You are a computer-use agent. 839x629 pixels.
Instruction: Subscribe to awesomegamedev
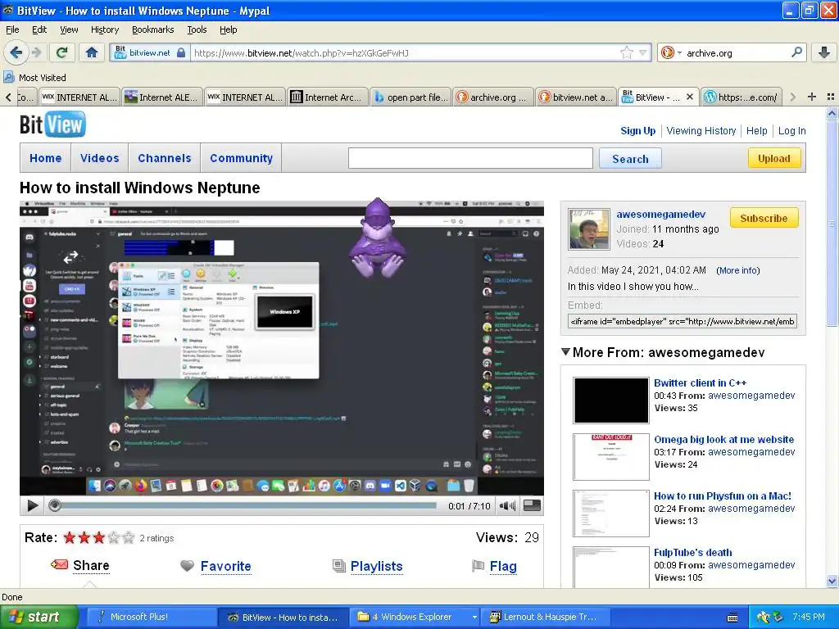[x=764, y=218]
